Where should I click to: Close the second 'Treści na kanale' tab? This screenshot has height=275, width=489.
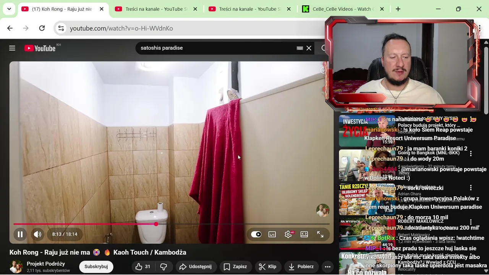click(x=289, y=9)
